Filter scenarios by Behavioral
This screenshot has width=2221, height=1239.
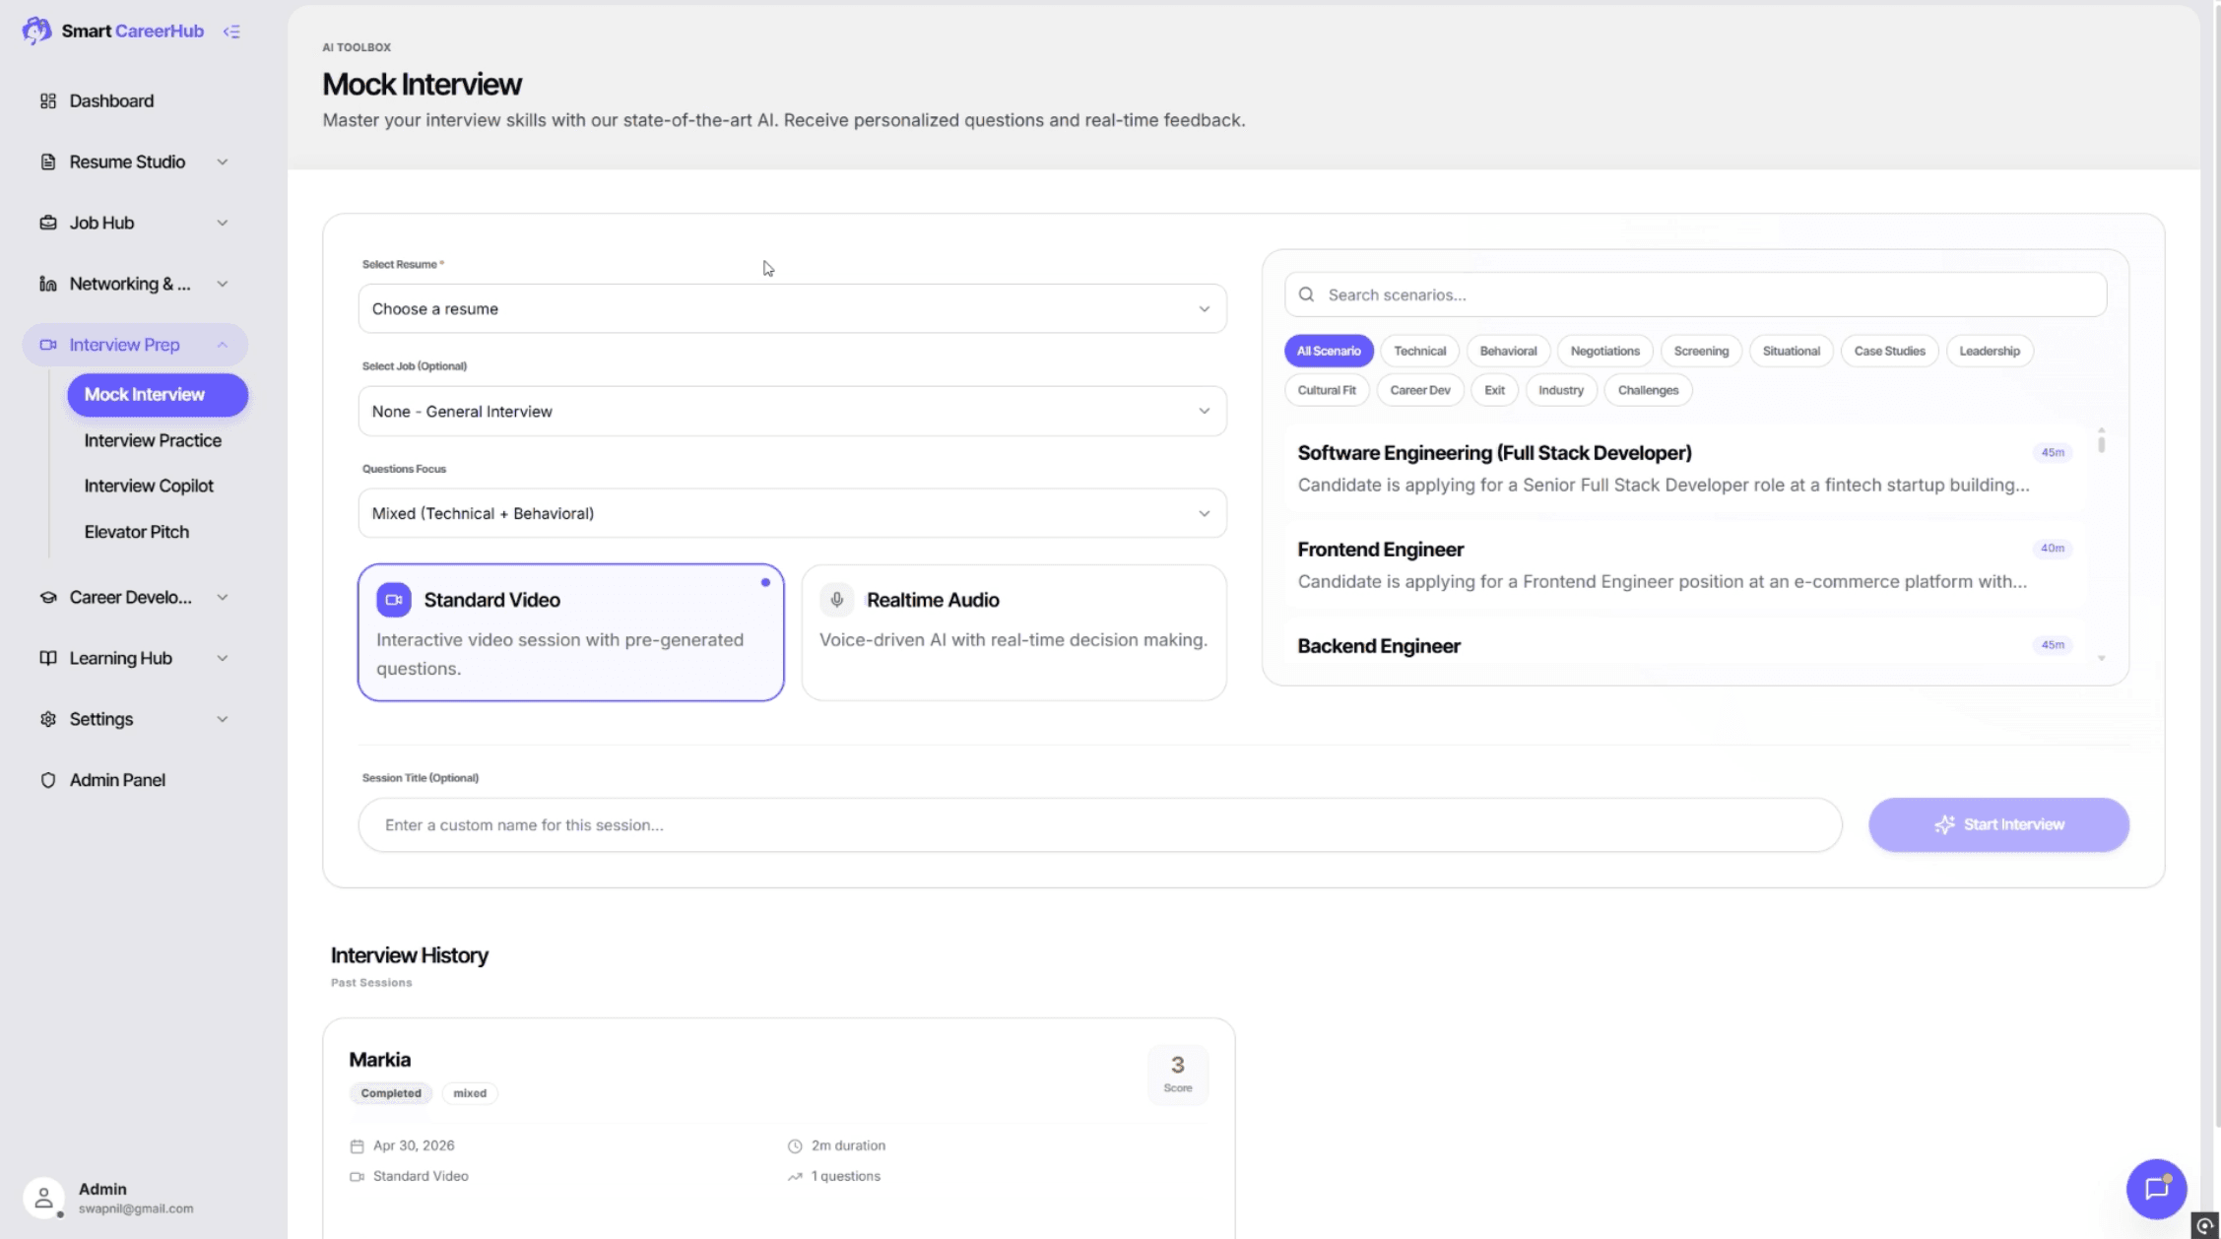[1508, 351]
